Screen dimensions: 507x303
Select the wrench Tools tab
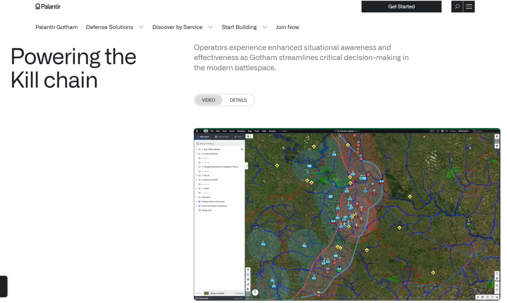[x=238, y=136]
